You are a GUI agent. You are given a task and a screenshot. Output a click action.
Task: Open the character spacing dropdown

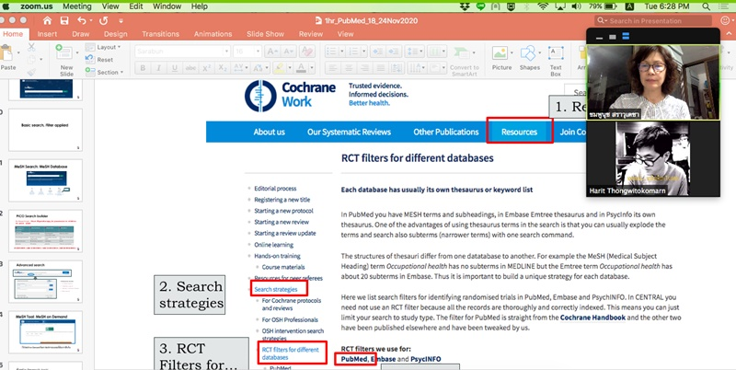[241, 68]
